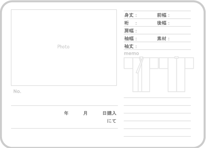Click the 肩幅 measurement field
This screenshot has width=206, height=148.
157,31
